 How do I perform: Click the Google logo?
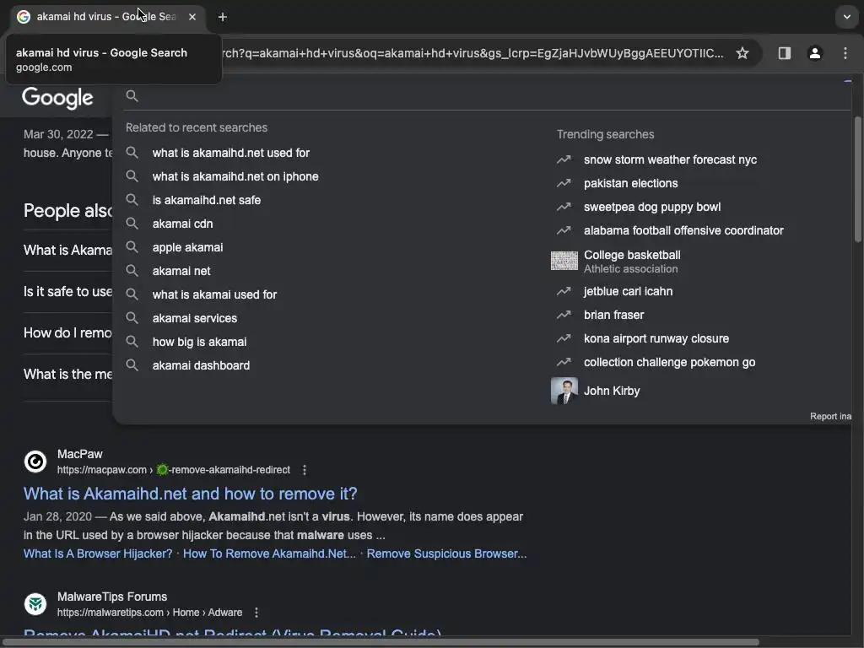click(x=57, y=98)
